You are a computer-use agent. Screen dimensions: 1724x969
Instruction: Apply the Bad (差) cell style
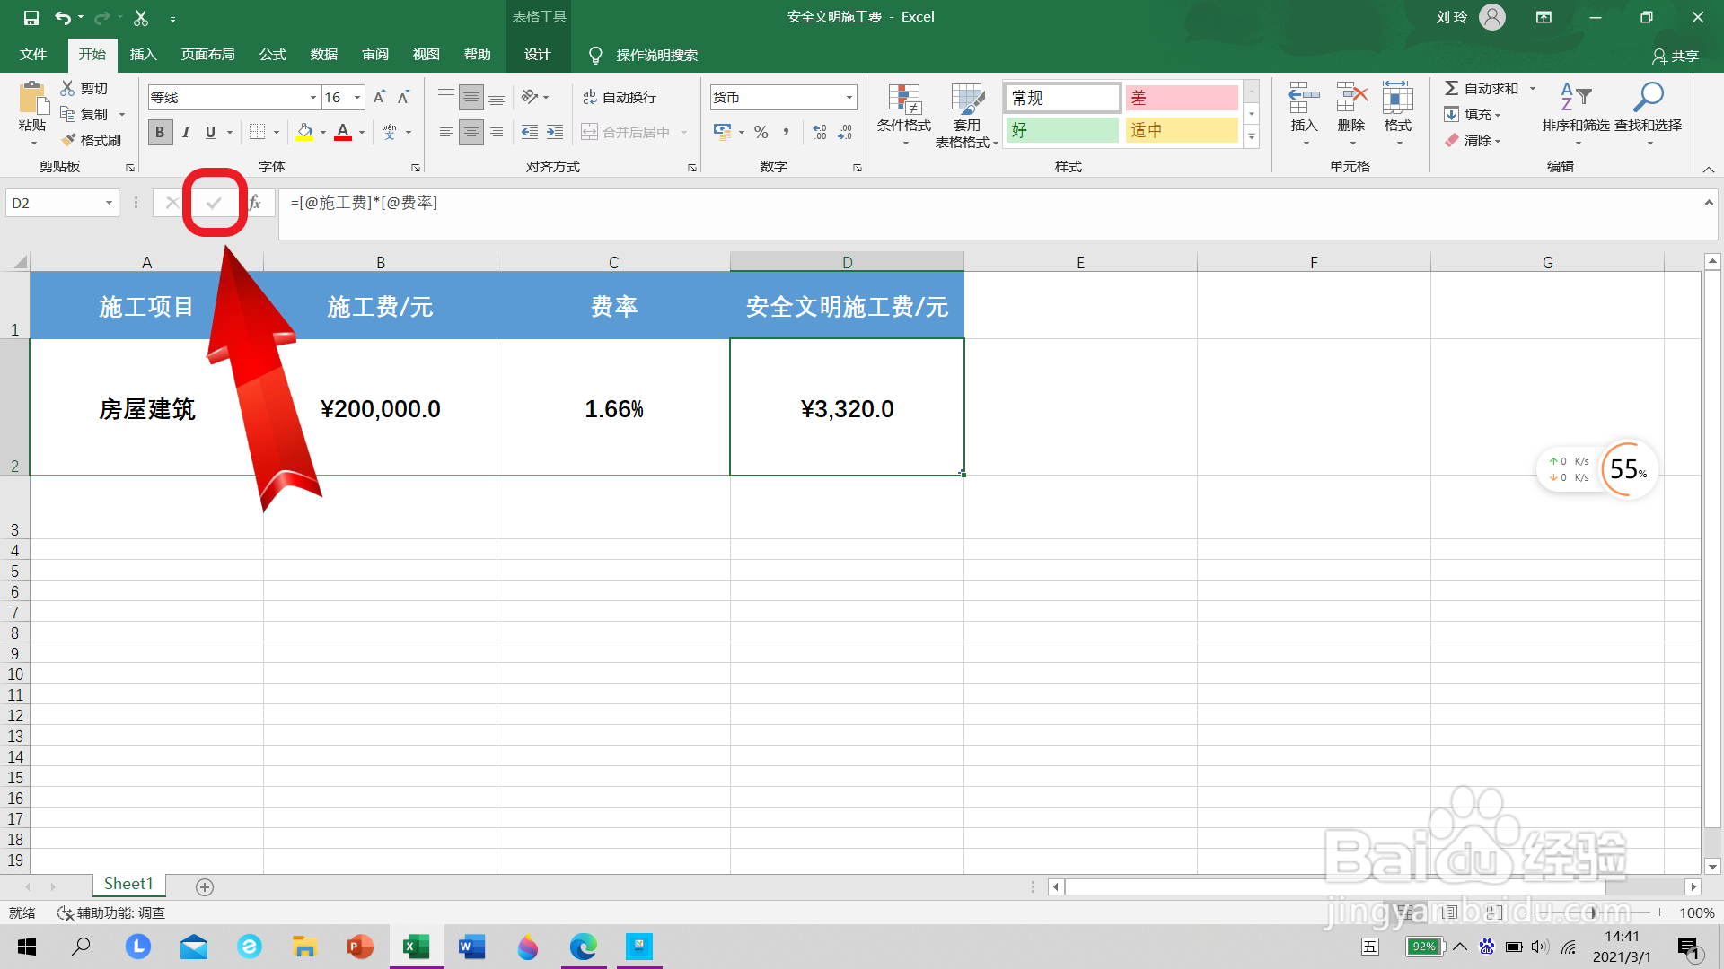1181,98
